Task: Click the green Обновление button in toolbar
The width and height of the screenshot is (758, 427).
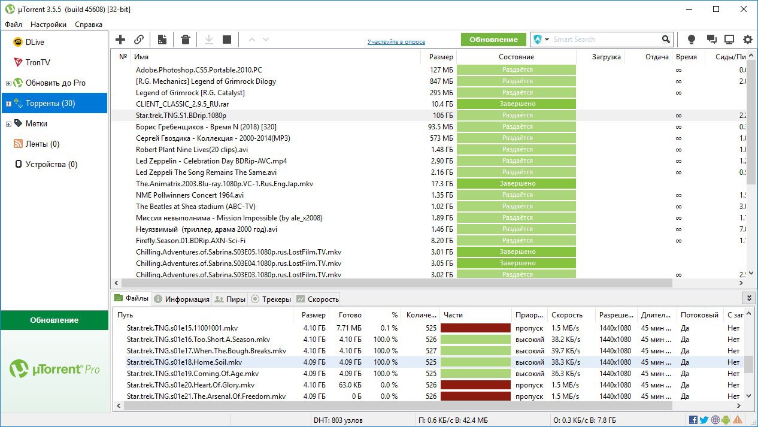Action: point(493,40)
